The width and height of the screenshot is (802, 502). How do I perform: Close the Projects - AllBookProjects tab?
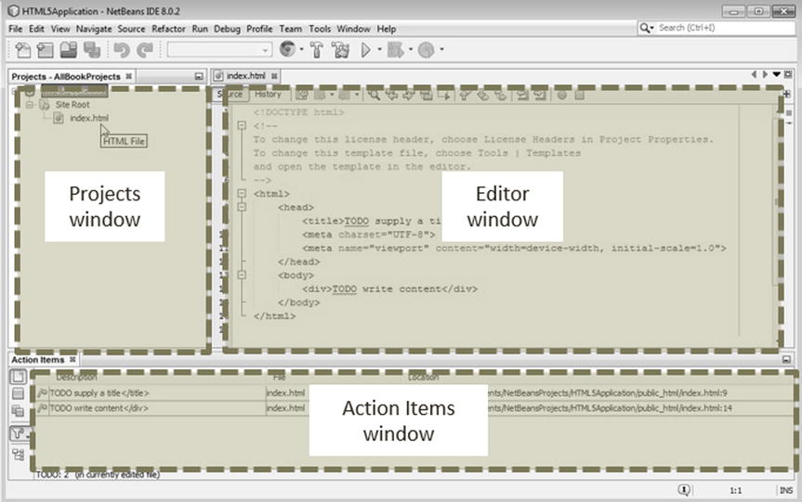coord(129,76)
